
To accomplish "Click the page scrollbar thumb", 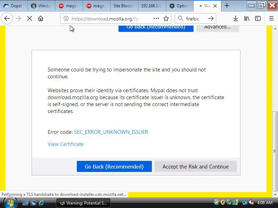I will click(x=275, y=151).
